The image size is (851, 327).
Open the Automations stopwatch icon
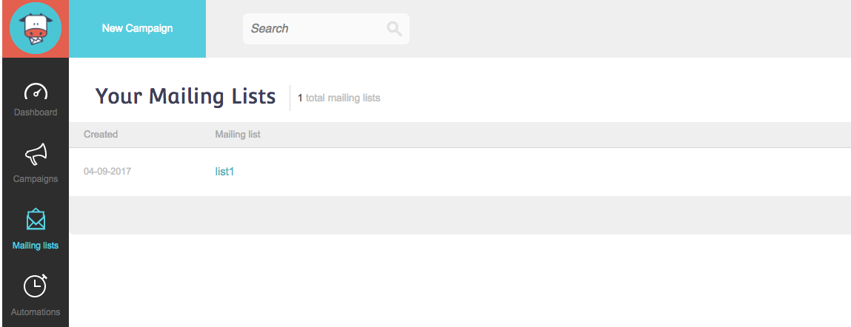click(36, 286)
